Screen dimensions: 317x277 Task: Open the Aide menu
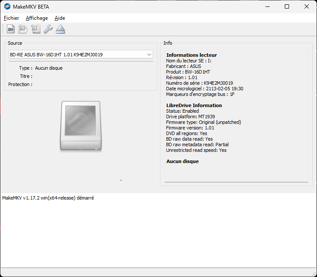pyautogui.click(x=60, y=18)
